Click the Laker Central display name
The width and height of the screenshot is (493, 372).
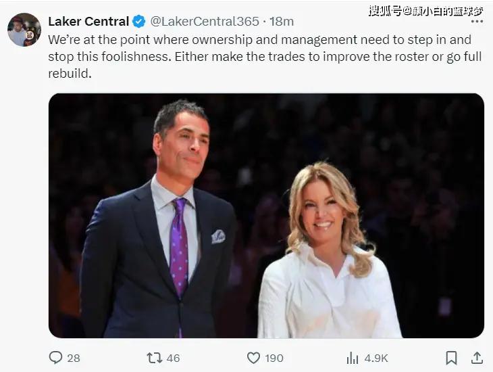tap(88, 22)
